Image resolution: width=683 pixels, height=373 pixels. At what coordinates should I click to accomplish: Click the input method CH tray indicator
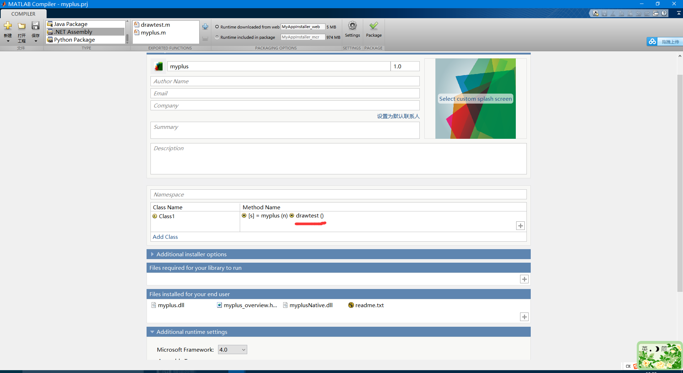[628, 366]
